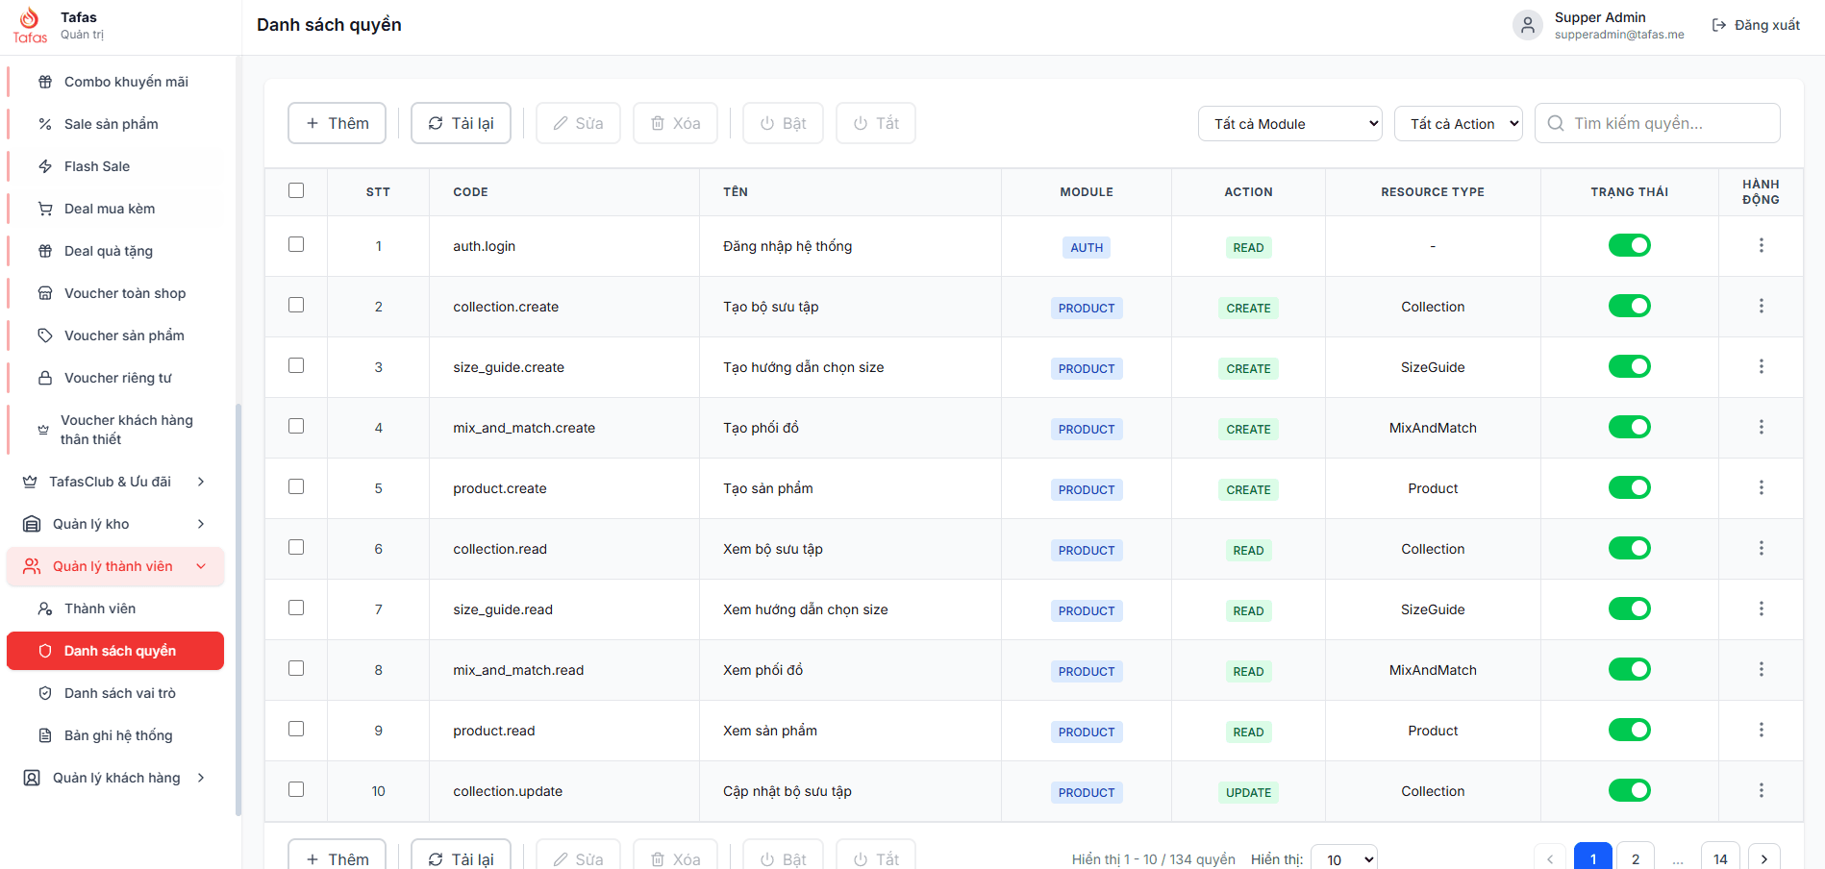Select the header checkbox to choose all rows
The width and height of the screenshot is (1825, 869).
(x=296, y=191)
